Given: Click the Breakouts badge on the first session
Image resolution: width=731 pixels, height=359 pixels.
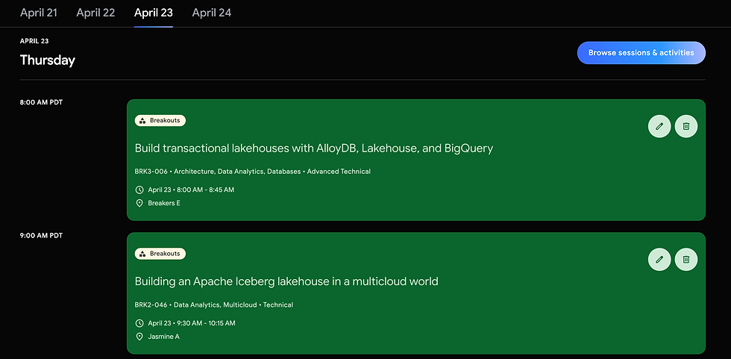Looking at the screenshot, I should [x=160, y=120].
